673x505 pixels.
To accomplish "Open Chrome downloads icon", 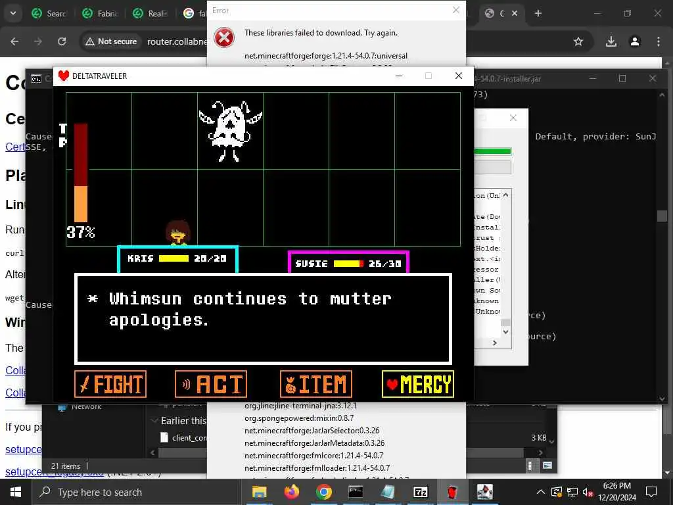I will coord(611,41).
